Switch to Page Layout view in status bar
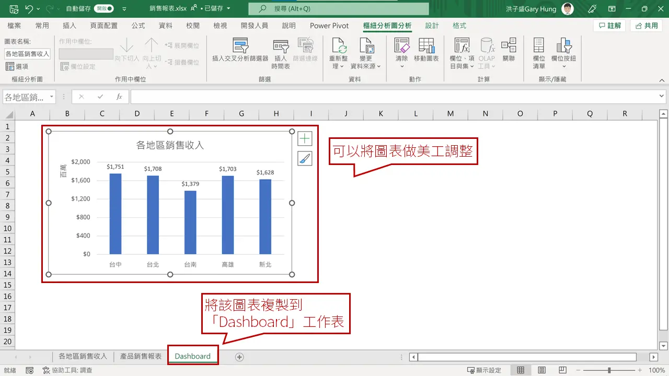This screenshot has height=376, width=669. [542, 370]
